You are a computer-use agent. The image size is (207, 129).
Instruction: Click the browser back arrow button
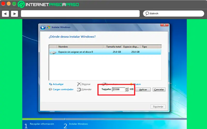click(5, 14)
